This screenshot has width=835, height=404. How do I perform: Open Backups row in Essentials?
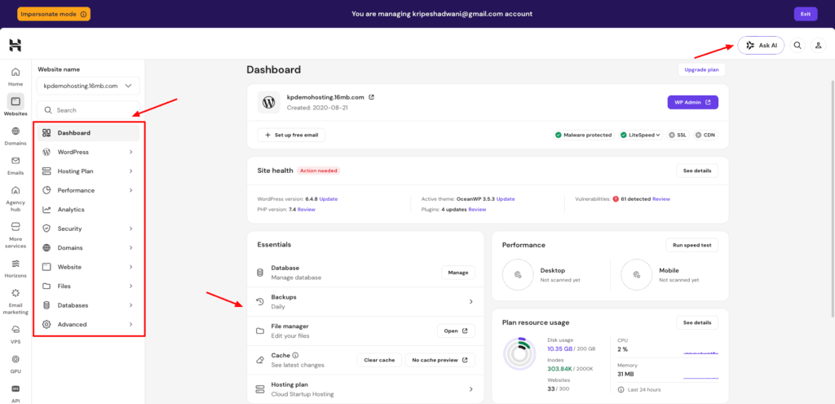[365, 302]
